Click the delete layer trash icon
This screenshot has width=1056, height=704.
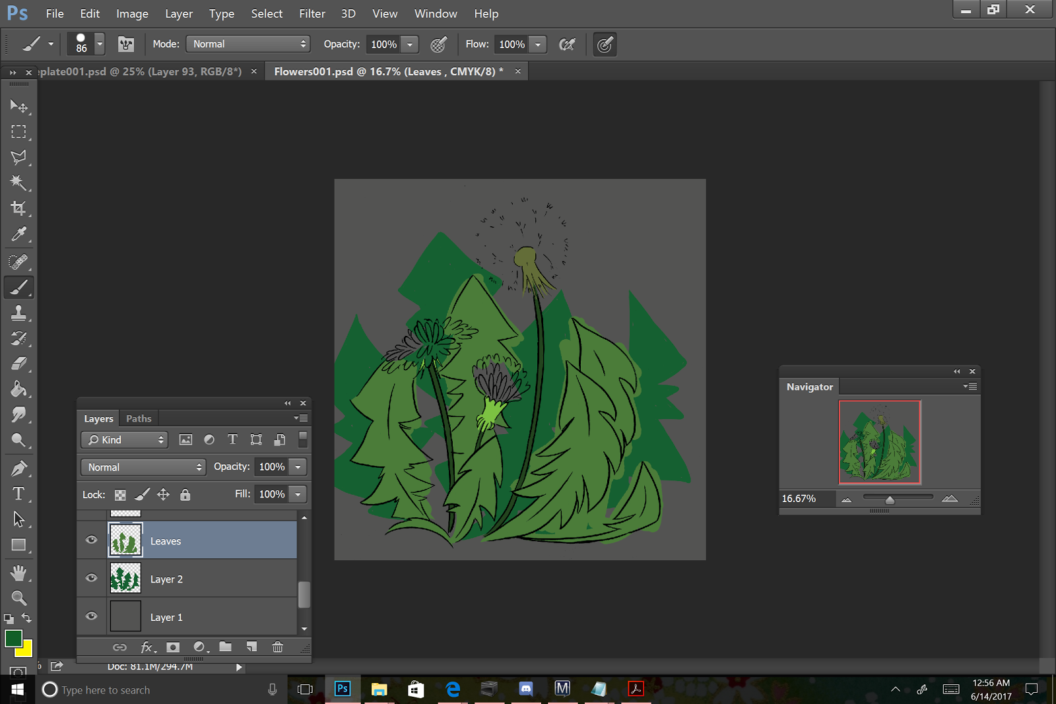click(278, 647)
